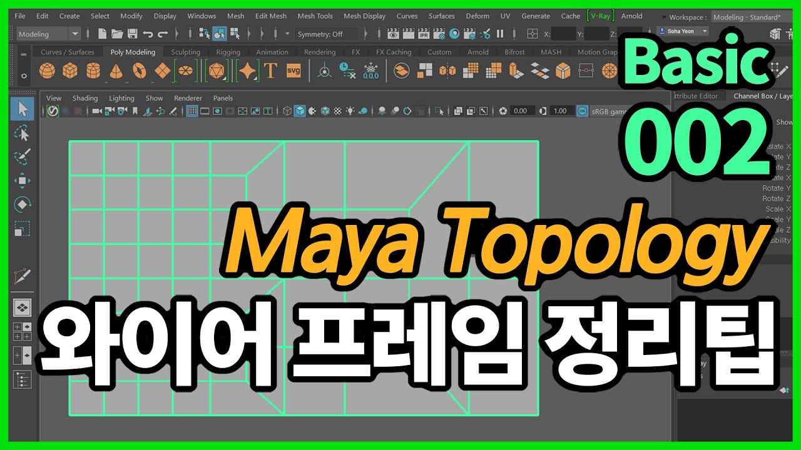
Task: Switch to the MASH shelf tab
Action: click(x=551, y=52)
